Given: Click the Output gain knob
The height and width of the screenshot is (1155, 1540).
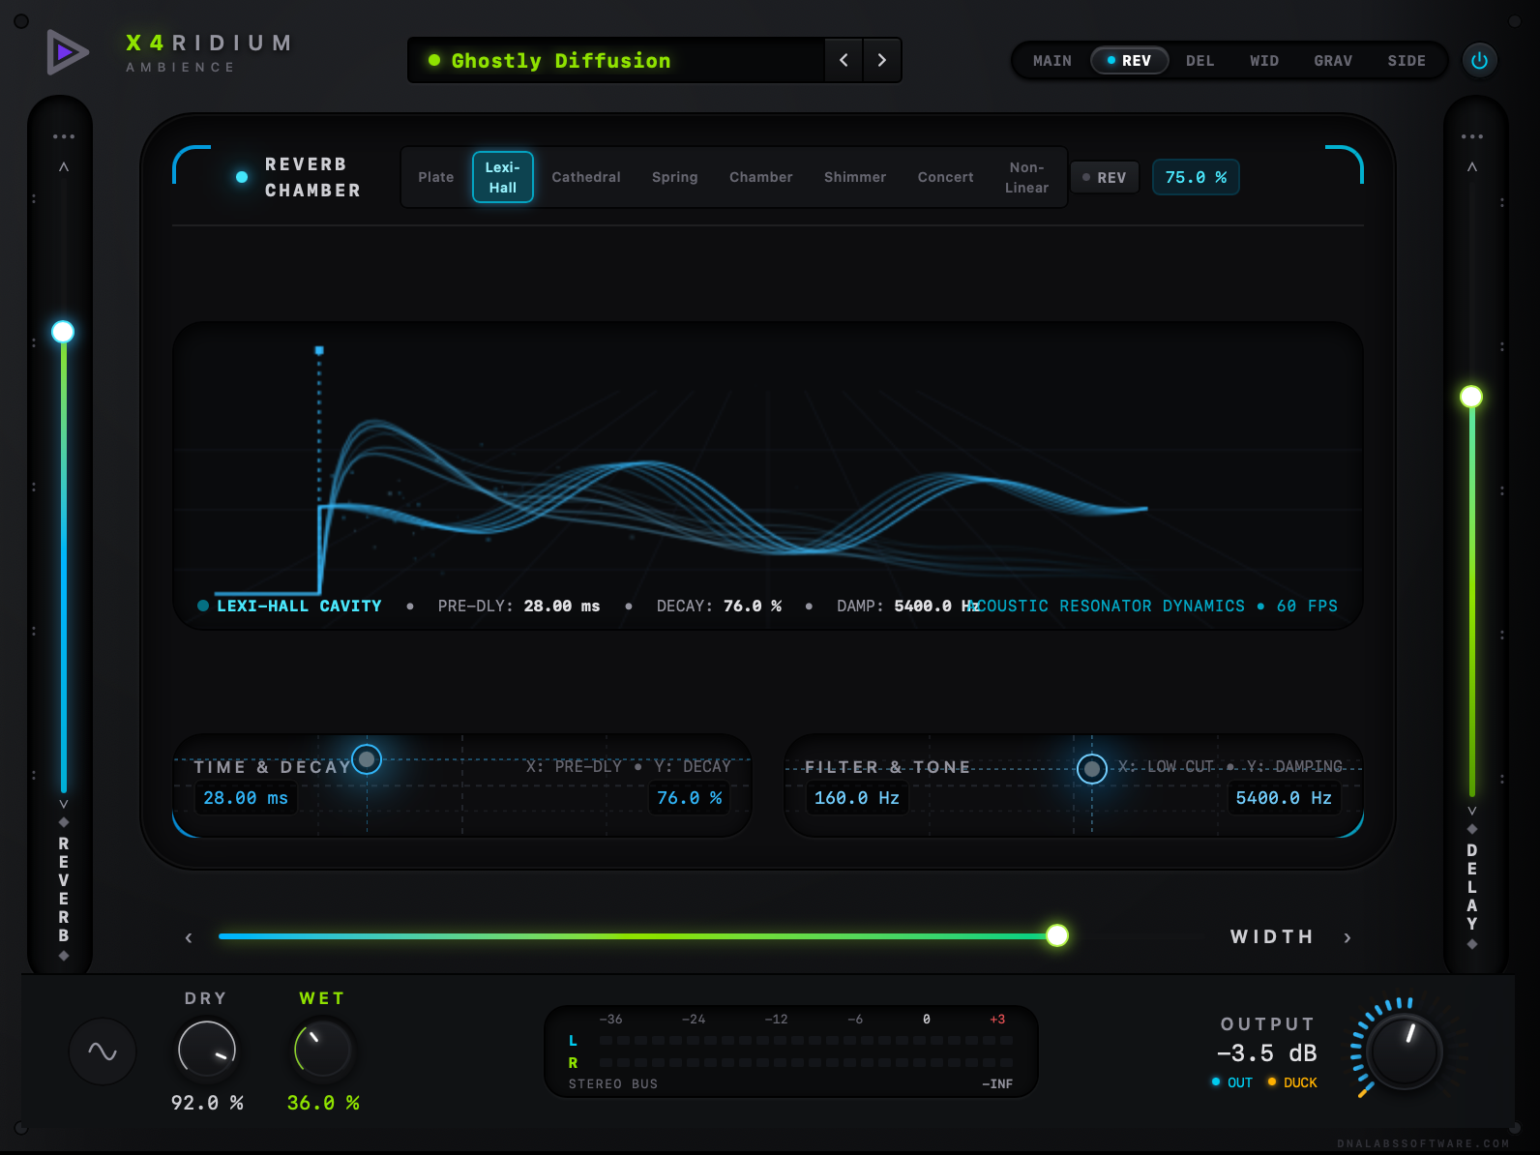Looking at the screenshot, I should (1406, 1051).
